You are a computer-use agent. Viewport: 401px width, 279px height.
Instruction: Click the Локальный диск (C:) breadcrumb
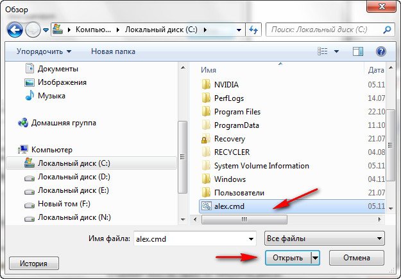click(x=161, y=30)
